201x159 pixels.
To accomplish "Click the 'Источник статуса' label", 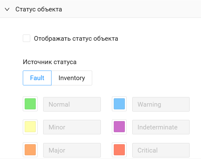I will 50,62.
